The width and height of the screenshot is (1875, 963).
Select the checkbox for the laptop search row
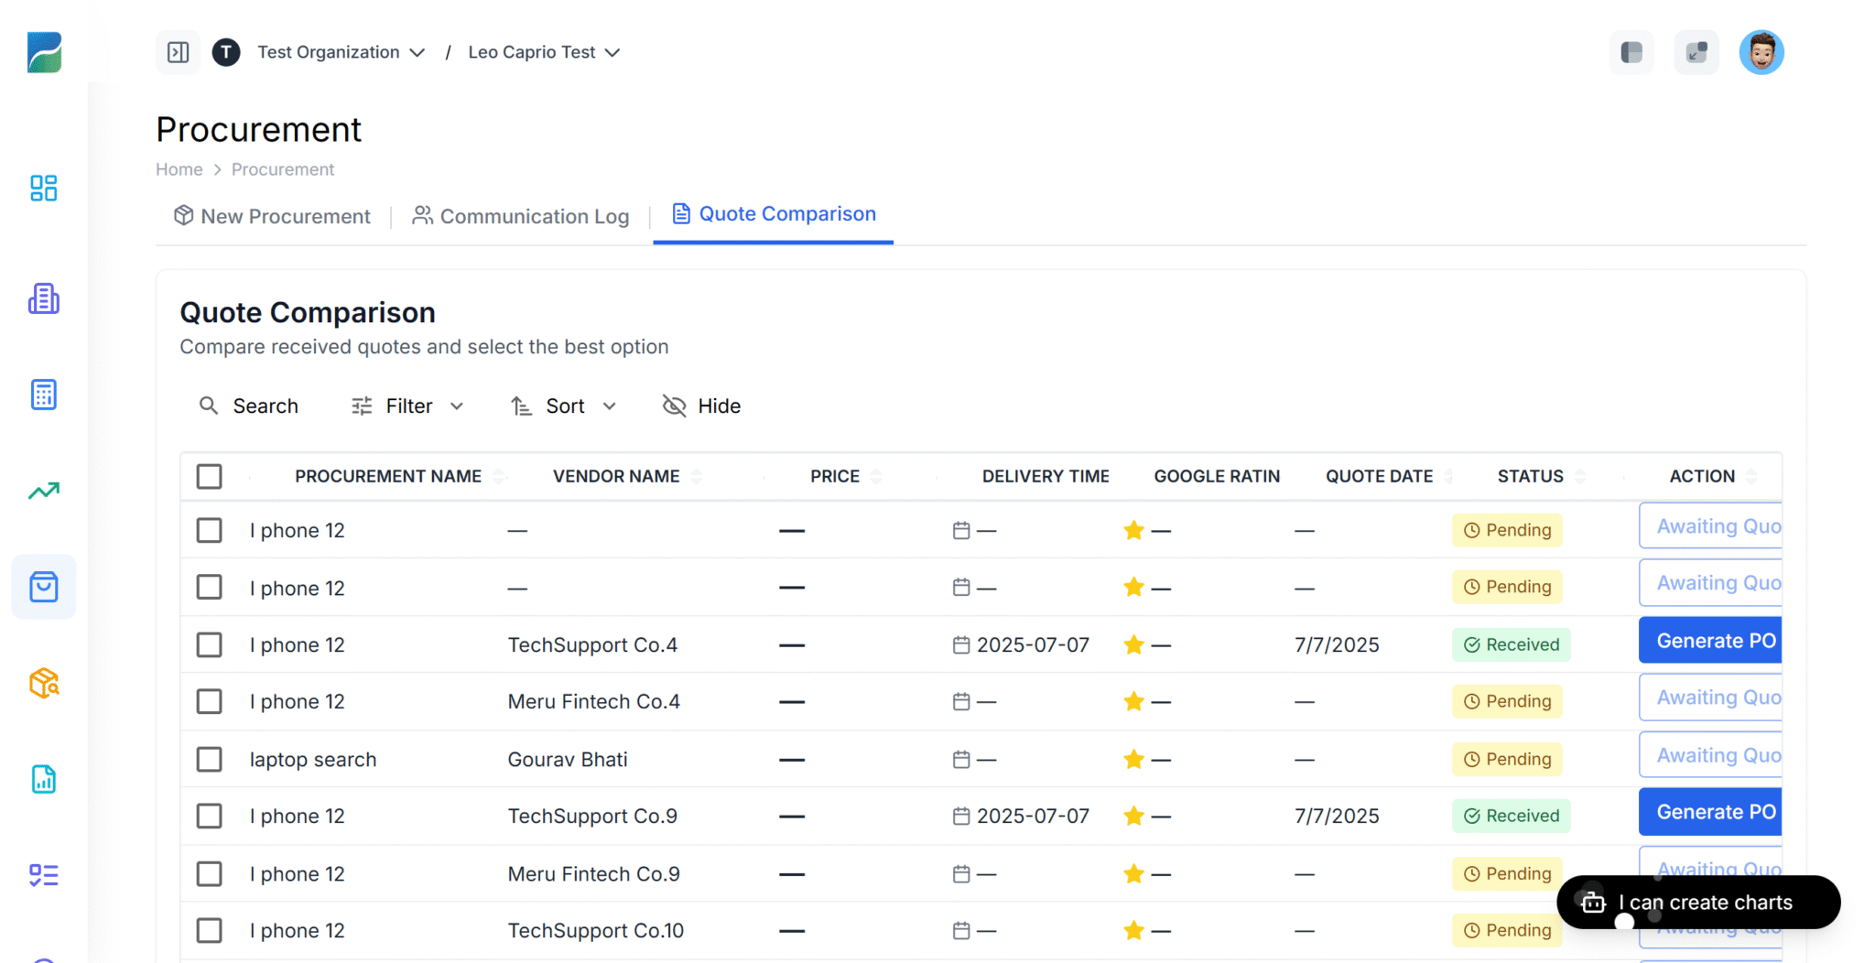pos(209,759)
